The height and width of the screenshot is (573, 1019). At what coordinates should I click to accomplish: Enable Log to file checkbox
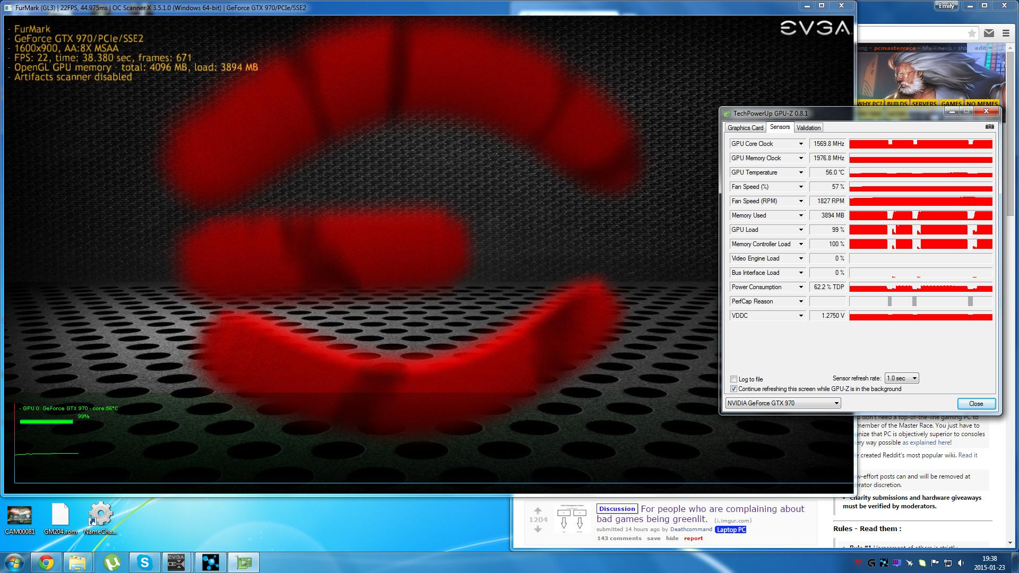733,379
